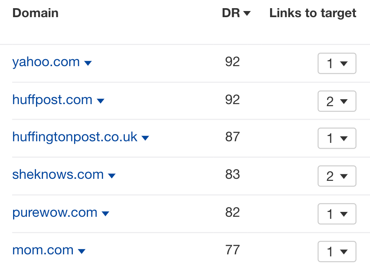
Task: Open the yahoo.com domain link
Action: pos(46,62)
